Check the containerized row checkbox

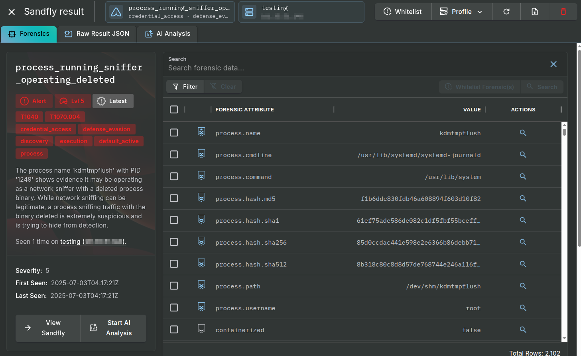coord(174,329)
